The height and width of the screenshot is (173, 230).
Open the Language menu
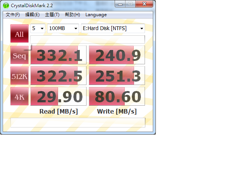96,15
